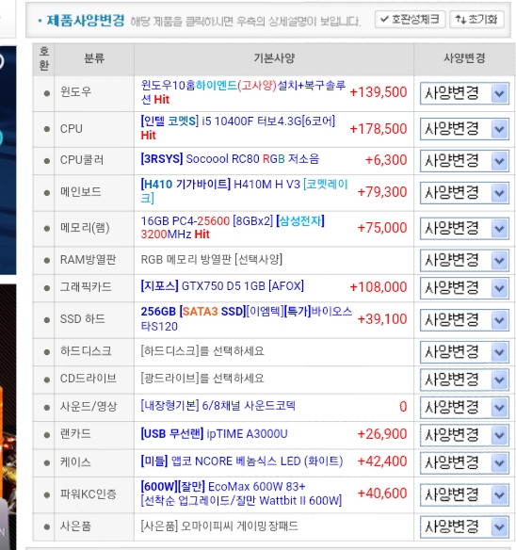
Task: Open 사양변경 dropdown for CPU쿨러 row
Action: 464,161
